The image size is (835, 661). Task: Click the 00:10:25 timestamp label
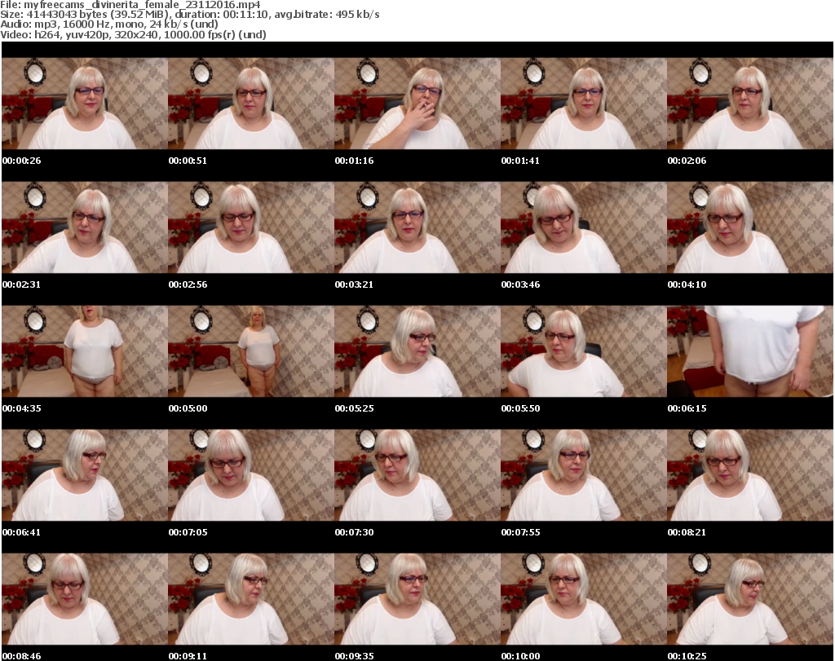pos(687,656)
